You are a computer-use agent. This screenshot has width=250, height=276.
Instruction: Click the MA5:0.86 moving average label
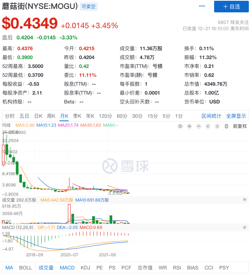(25, 125)
